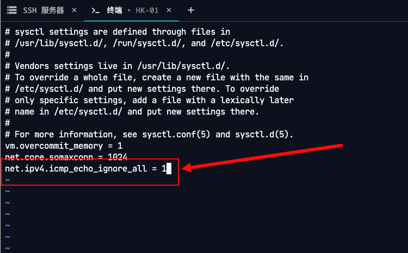This screenshot has height=253, width=408.
Task: Click the HK-01 host label in tab
Action: tap(147, 10)
